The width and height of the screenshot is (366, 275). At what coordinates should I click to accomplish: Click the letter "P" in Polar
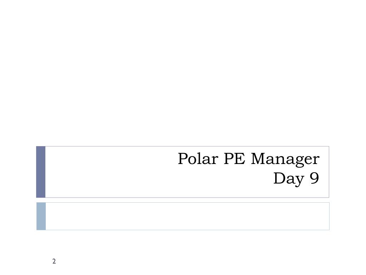point(183,159)
